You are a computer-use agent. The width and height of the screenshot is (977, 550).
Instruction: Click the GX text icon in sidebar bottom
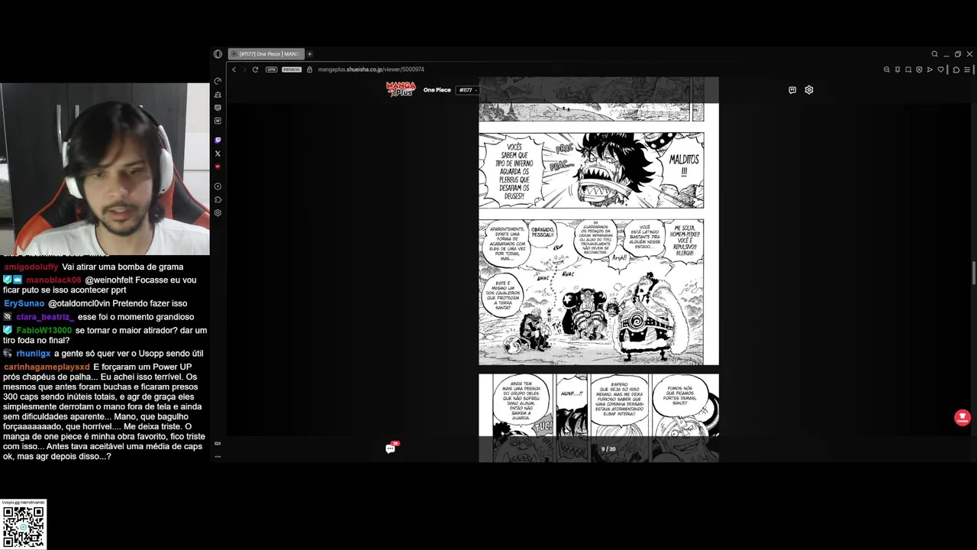coord(218,443)
